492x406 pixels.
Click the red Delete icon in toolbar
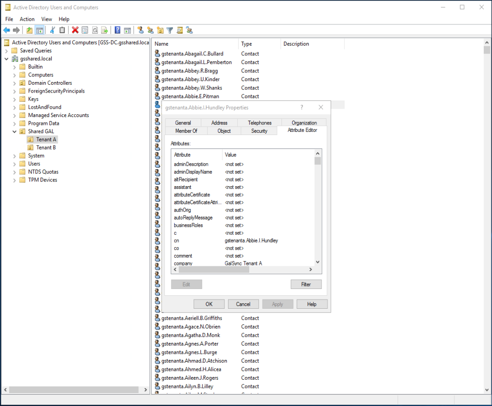coord(75,30)
